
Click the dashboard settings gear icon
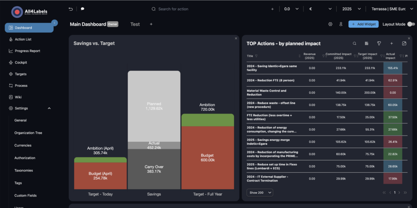tap(330, 24)
